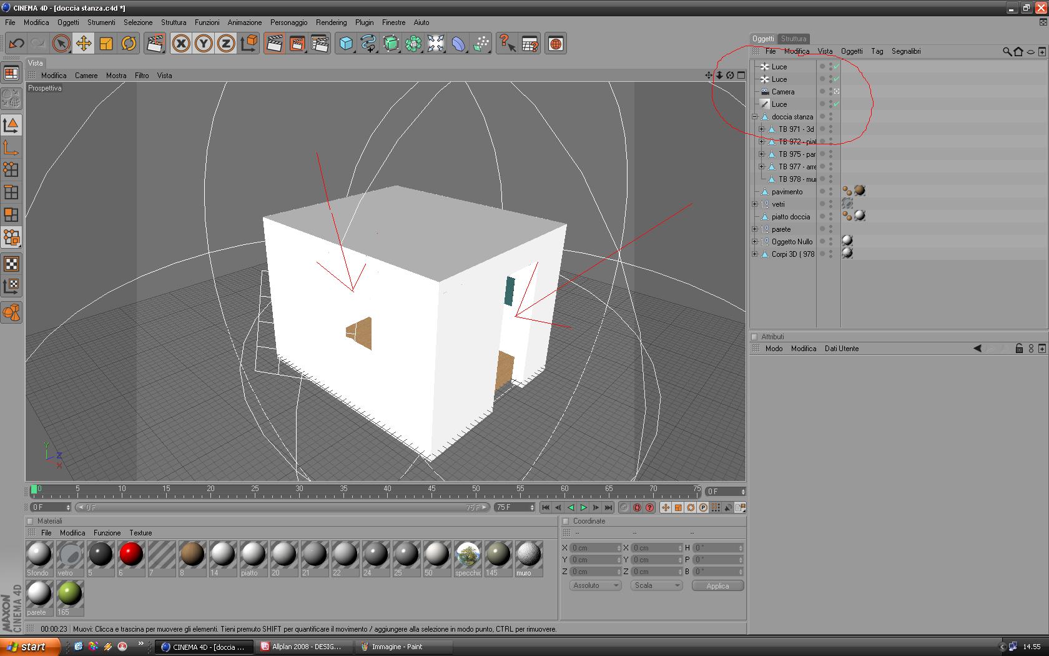
Task: Expand the parete group
Action: 755,229
